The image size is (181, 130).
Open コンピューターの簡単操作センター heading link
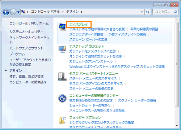pyautogui.click(x=94, y=96)
